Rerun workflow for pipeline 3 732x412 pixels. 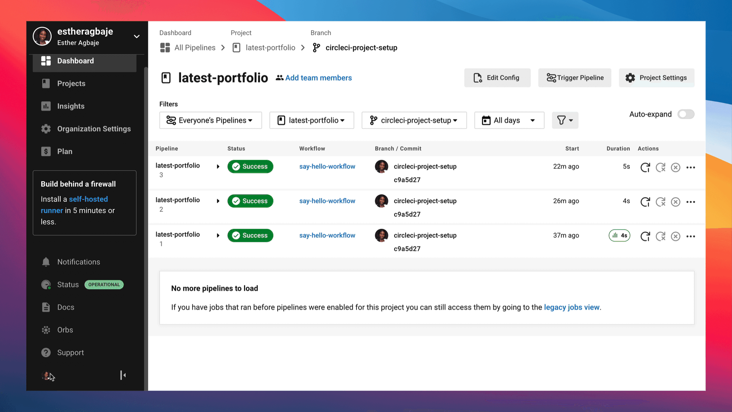pos(645,167)
